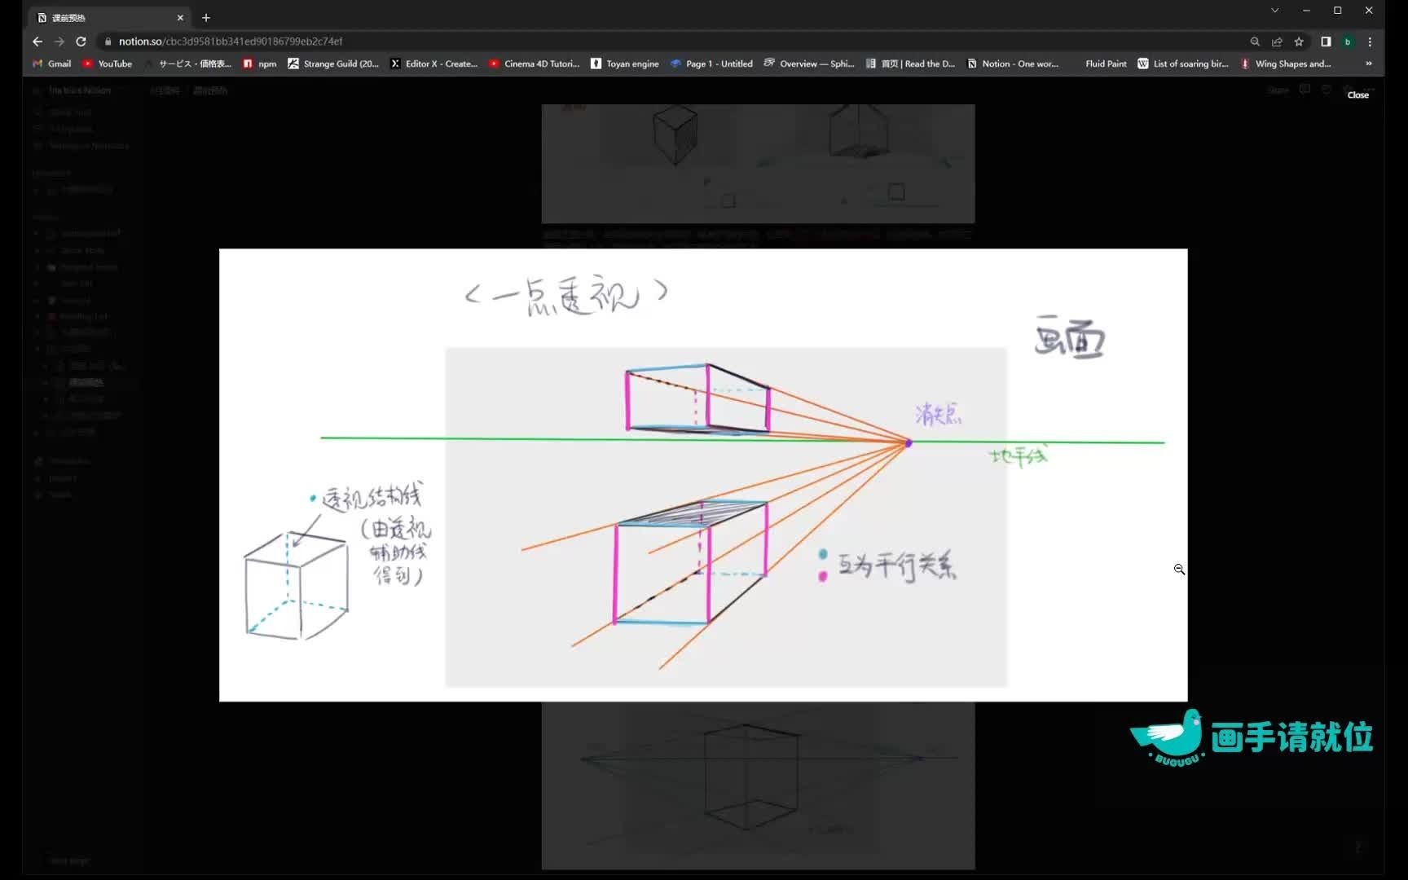The width and height of the screenshot is (1408, 880).
Task: Open the Strange Guild bookmark
Action: point(333,64)
